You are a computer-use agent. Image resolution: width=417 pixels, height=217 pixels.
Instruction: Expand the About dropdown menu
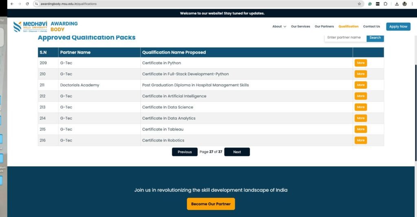click(x=279, y=26)
